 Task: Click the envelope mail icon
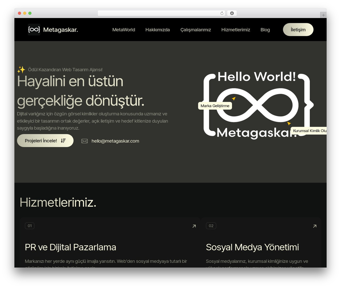pyautogui.click(x=84, y=141)
